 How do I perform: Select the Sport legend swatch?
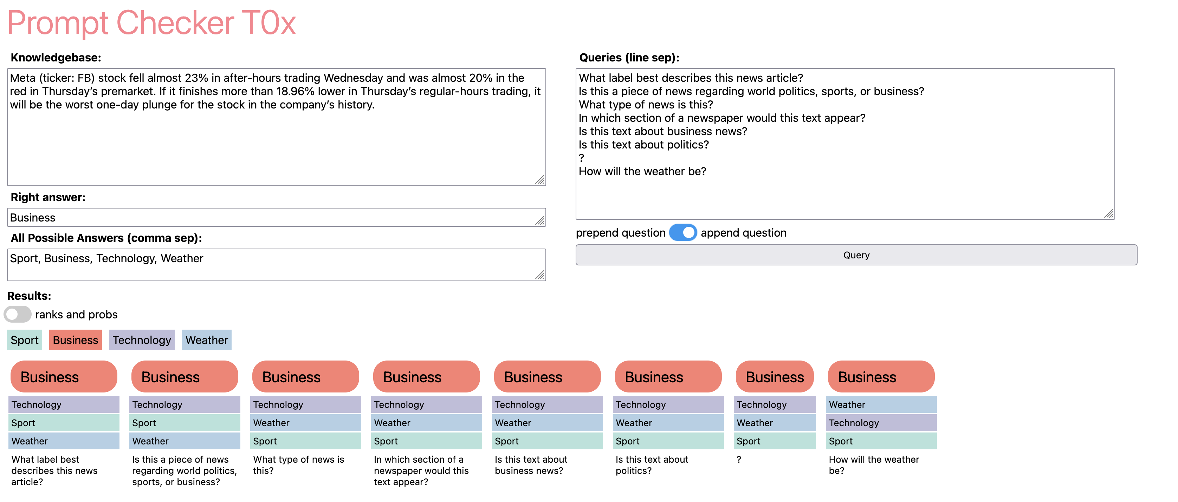click(x=25, y=340)
